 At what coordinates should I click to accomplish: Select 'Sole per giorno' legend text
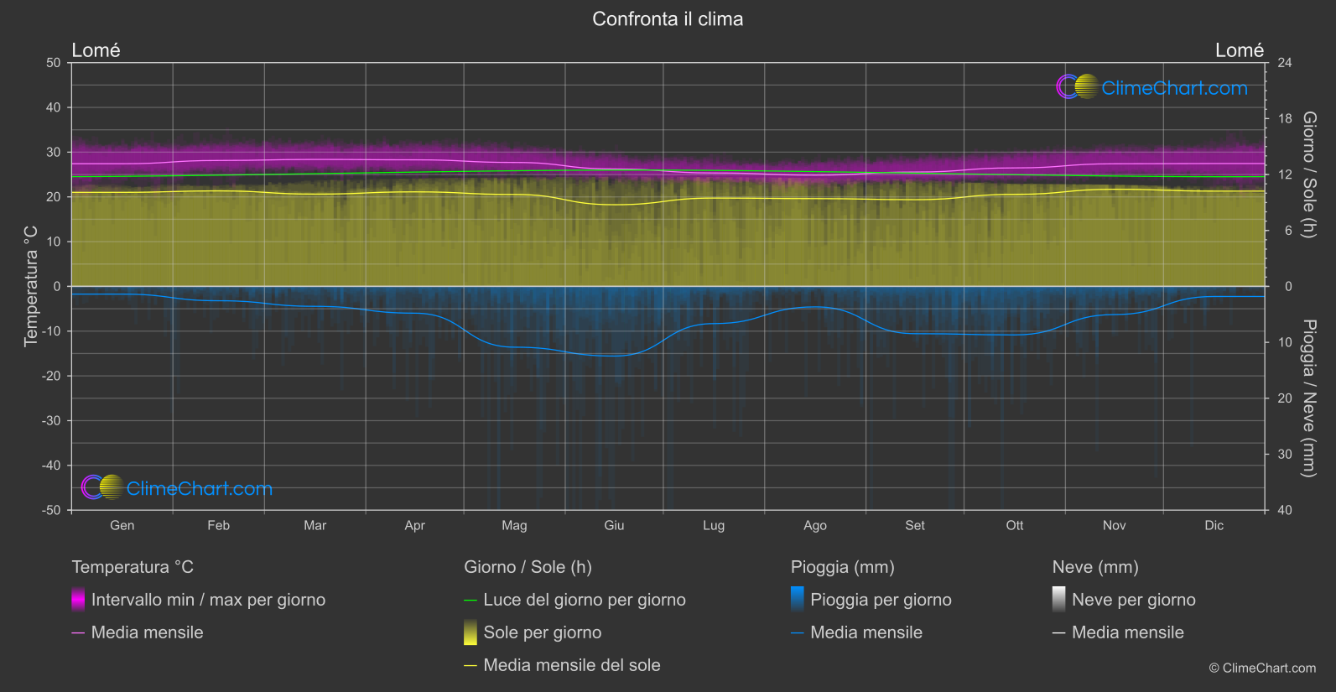(543, 632)
